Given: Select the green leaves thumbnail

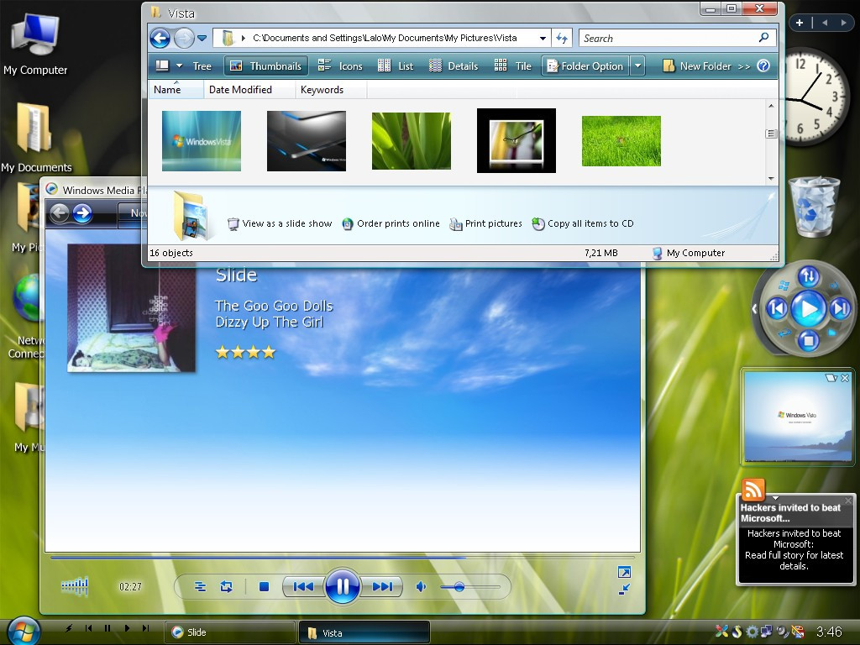Looking at the screenshot, I should coord(412,141).
